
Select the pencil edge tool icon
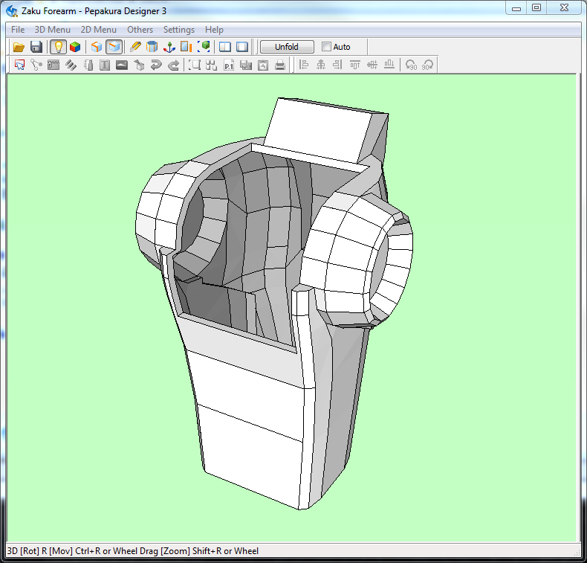pyautogui.click(x=135, y=47)
